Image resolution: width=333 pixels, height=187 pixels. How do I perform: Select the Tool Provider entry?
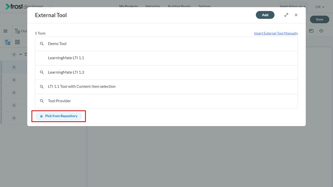coord(166,101)
